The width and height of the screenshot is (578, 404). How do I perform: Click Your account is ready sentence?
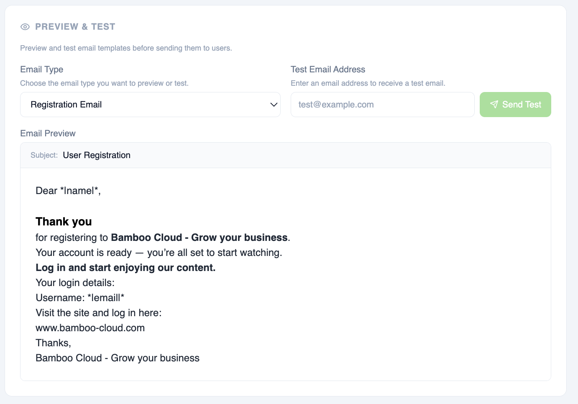pos(159,253)
